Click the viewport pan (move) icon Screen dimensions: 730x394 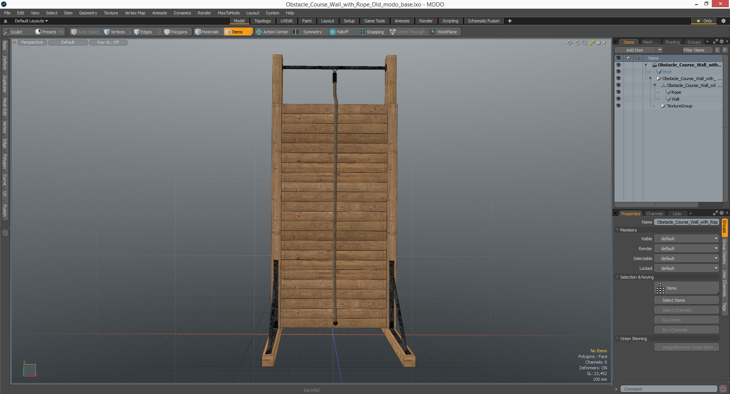point(569,43)
